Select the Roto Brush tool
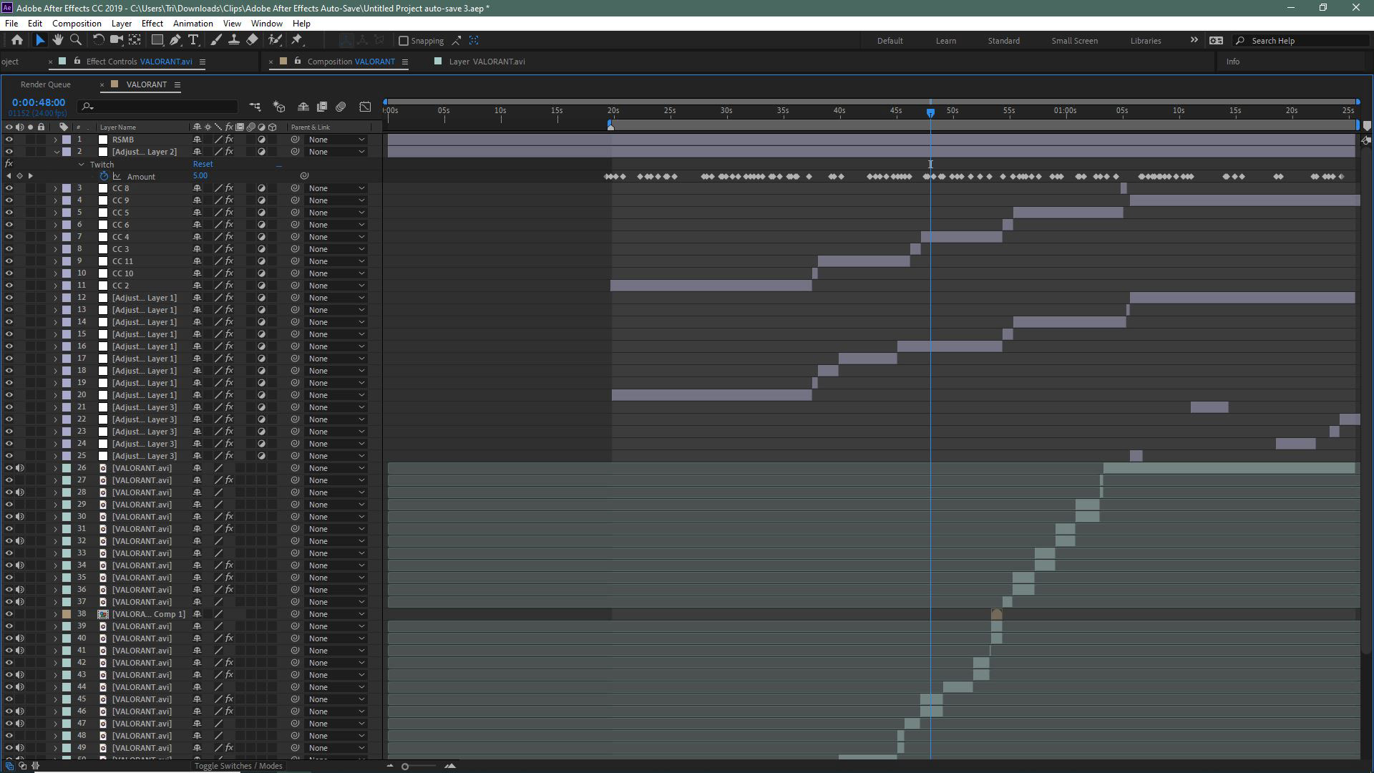Viewport: 1374px width, 773px height. tap(275, 40)
